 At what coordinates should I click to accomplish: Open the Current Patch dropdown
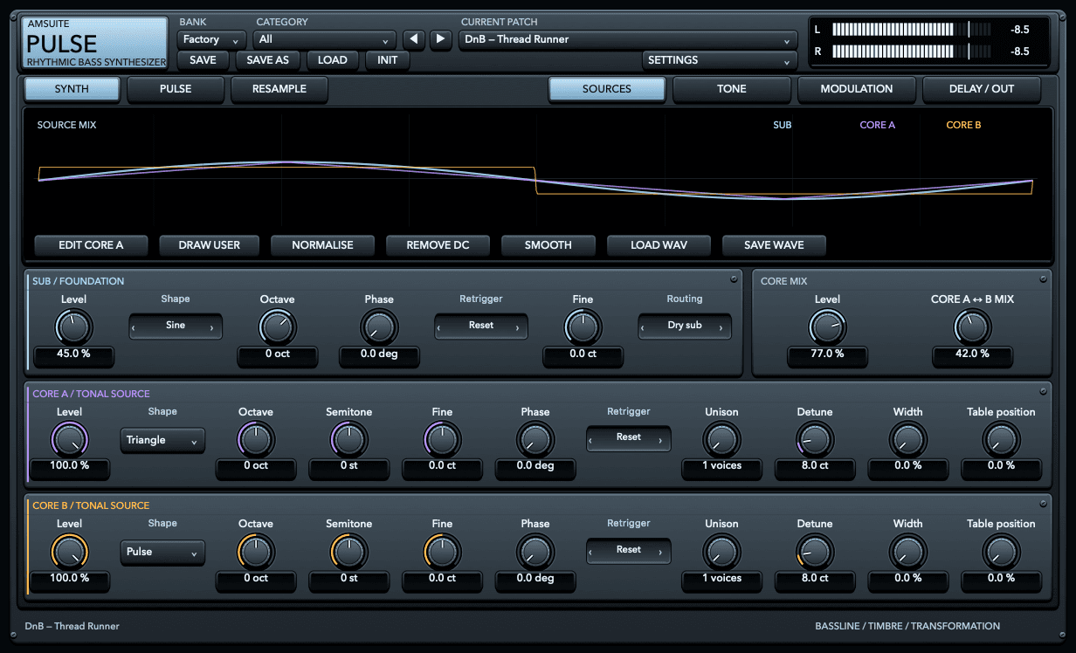pos(628,40)
